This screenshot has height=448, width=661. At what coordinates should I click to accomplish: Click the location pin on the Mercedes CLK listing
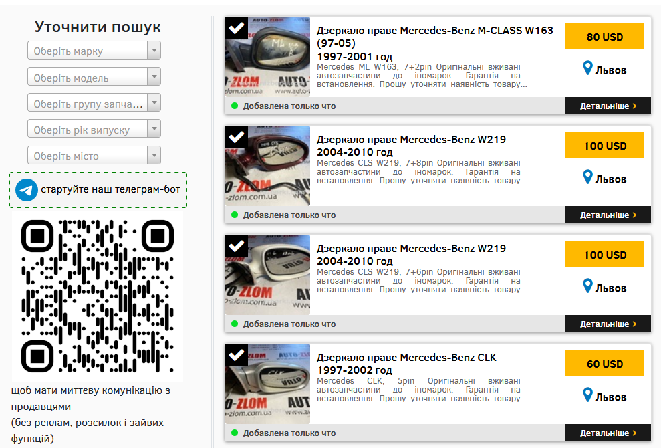587,395
